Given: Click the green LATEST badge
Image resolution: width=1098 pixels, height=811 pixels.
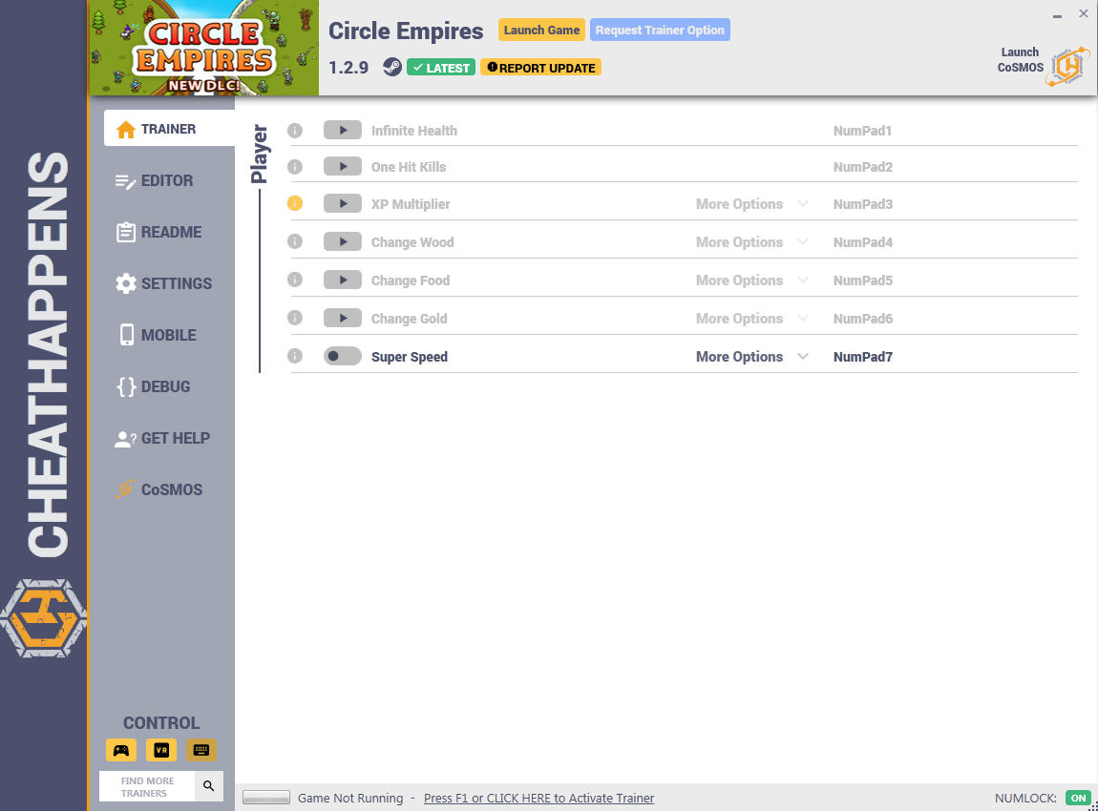Looking at the screenshot, I should (x=441, y=67).
